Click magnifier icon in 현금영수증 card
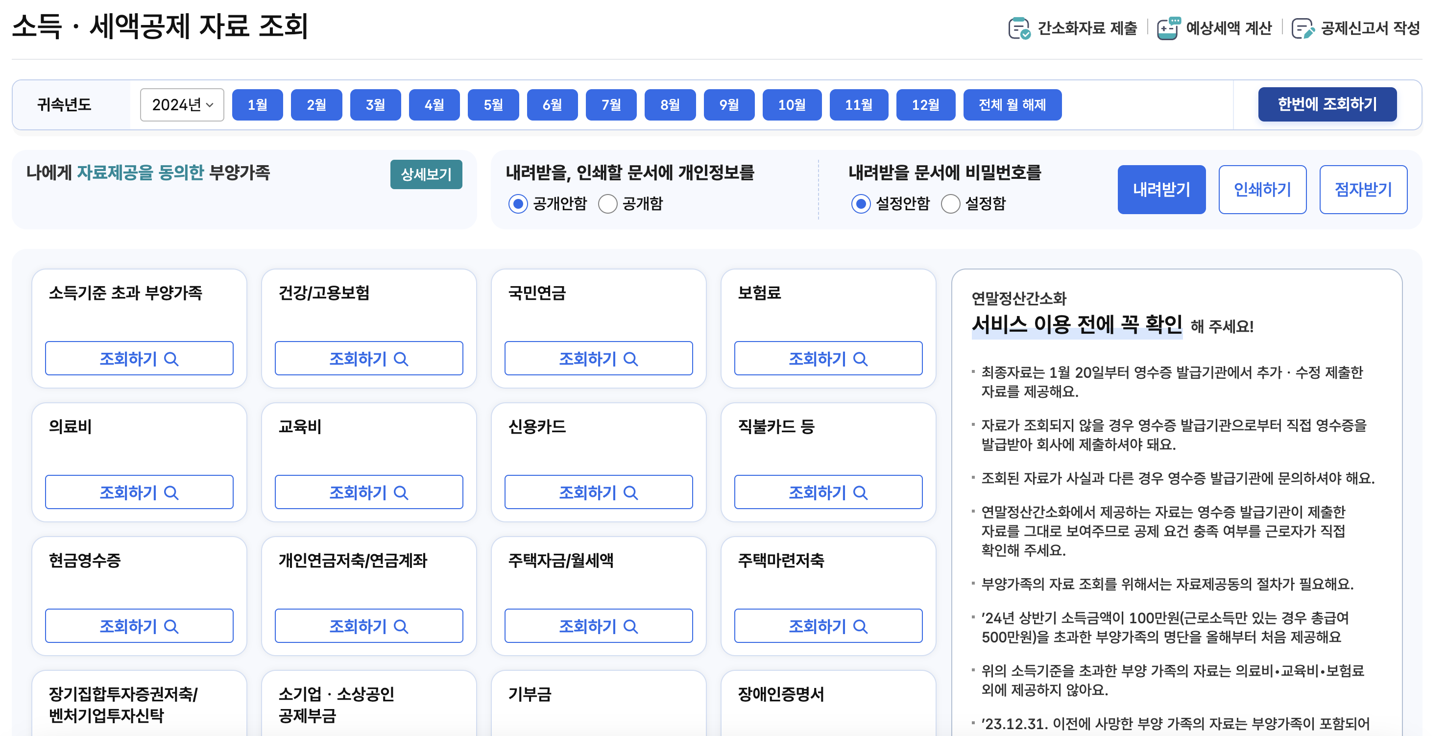The width and height of the screenshot is (1447, 736). coord(171,626)
